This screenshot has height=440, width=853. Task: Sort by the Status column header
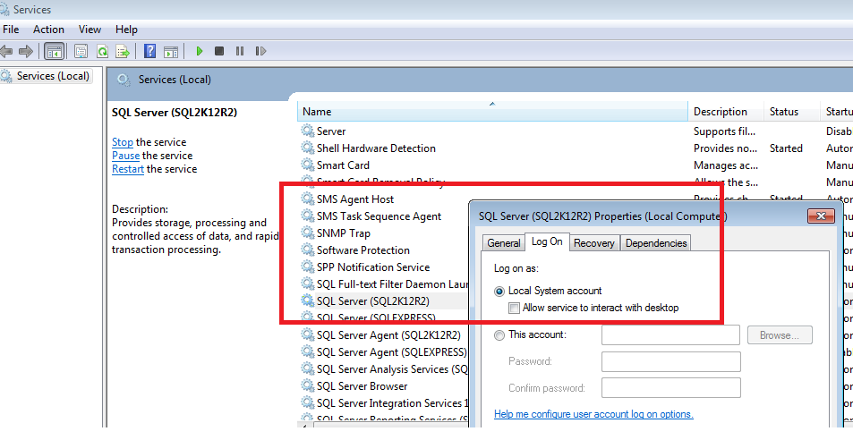tap(791, 112)
